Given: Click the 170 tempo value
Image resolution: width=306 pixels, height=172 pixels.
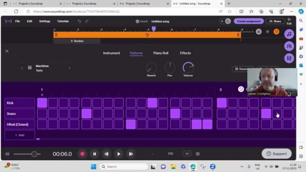Looking at the screenshot, I should [x=171, y=154].
